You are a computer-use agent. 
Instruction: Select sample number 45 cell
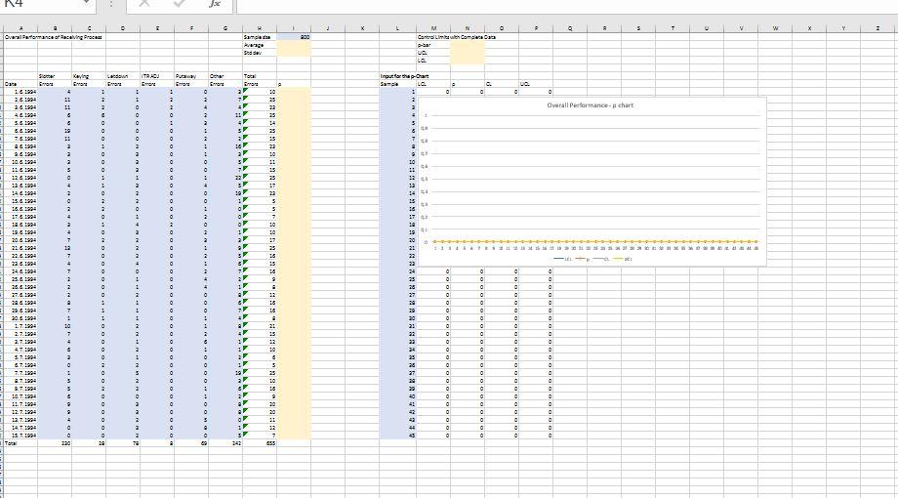[397, 436]
